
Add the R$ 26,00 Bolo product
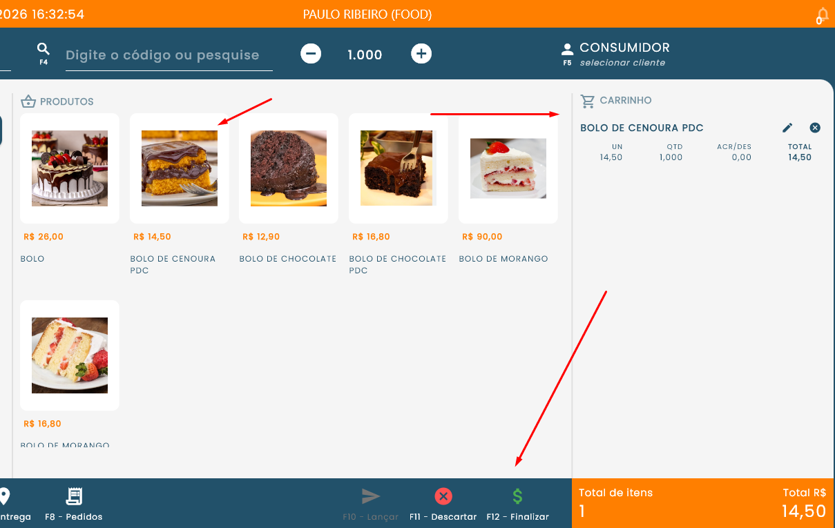point(70,168)
